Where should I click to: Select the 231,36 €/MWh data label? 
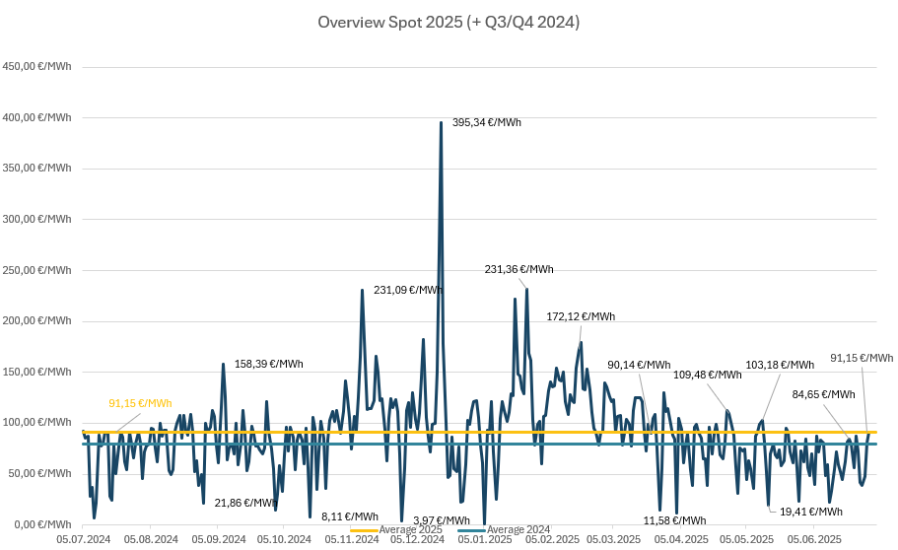coord(518,269)
